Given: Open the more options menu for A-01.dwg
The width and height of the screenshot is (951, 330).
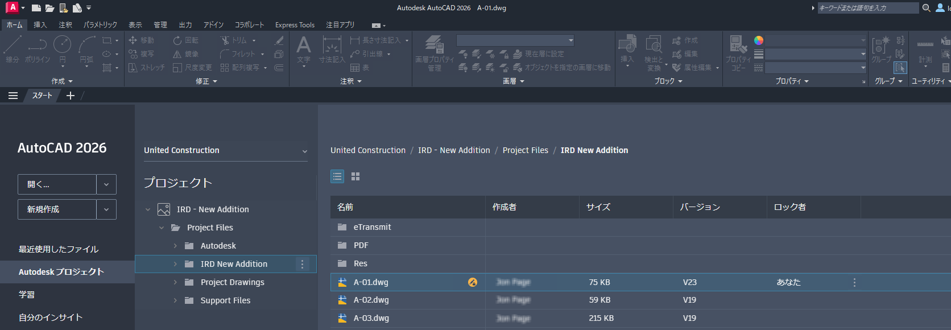Looking at the screenshot, I should point(854,282).
